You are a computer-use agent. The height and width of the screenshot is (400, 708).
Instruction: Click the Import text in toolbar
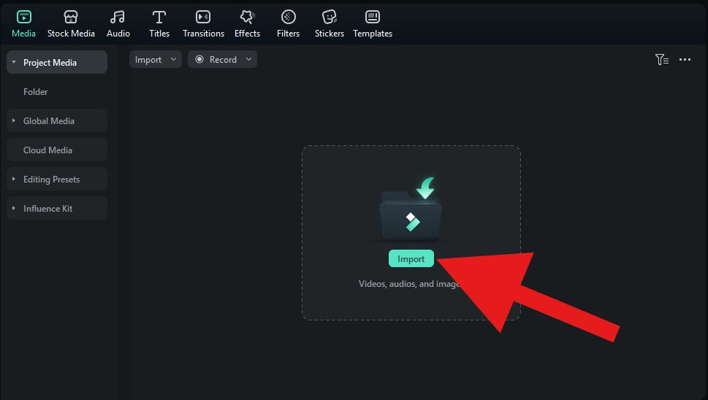tap(148, 60)
